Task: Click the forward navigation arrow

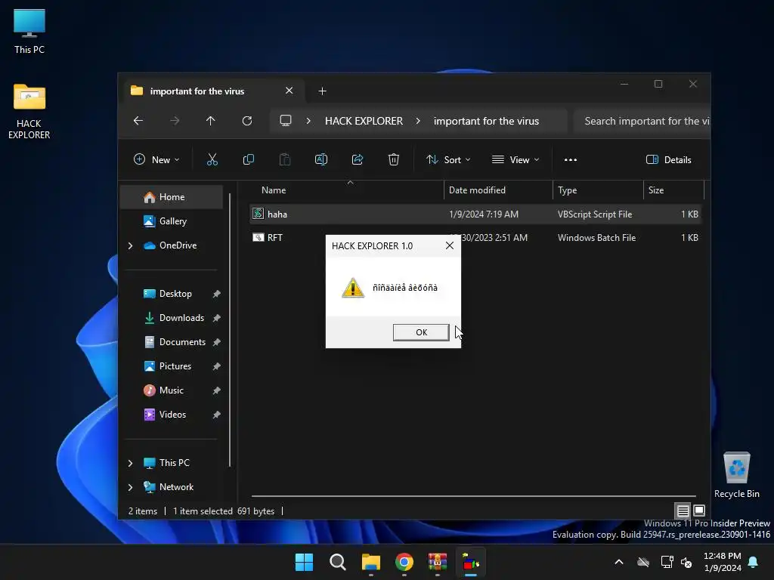Action: pos(175,121)
